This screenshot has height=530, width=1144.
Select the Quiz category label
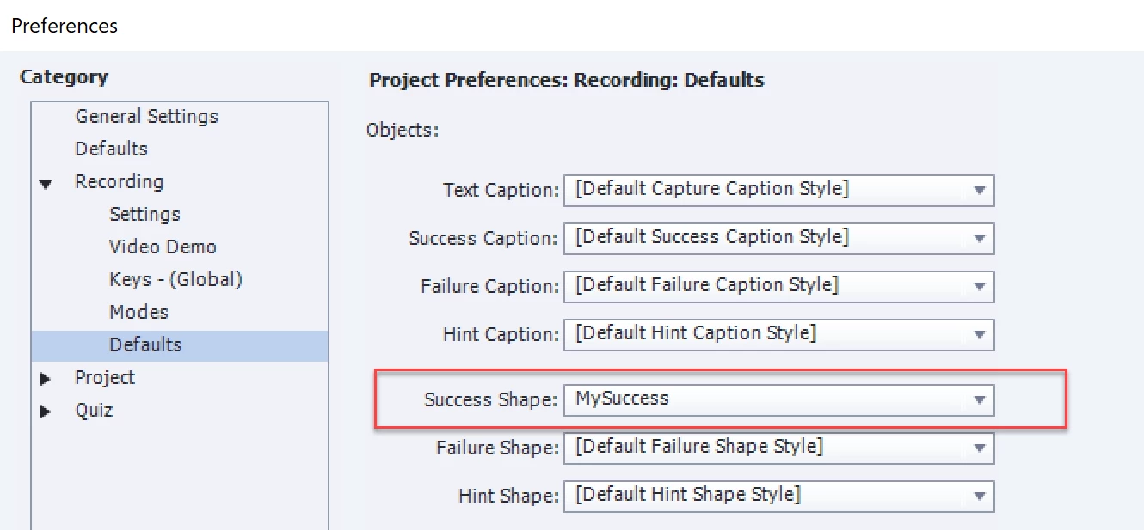[x=94, y=411]
